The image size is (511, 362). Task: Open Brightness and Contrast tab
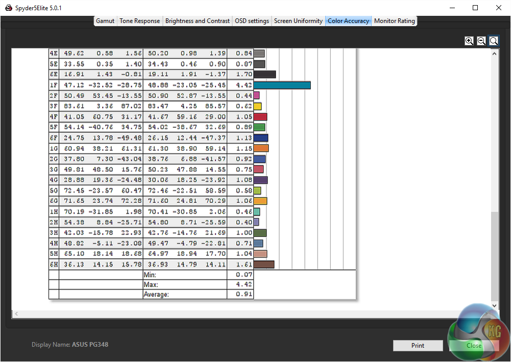pos(198,21)
